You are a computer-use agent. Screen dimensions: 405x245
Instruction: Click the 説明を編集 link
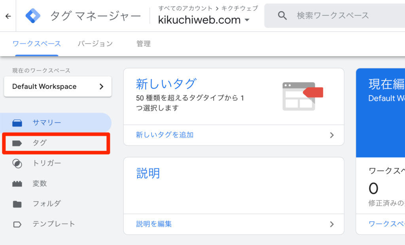coord(154,224)
